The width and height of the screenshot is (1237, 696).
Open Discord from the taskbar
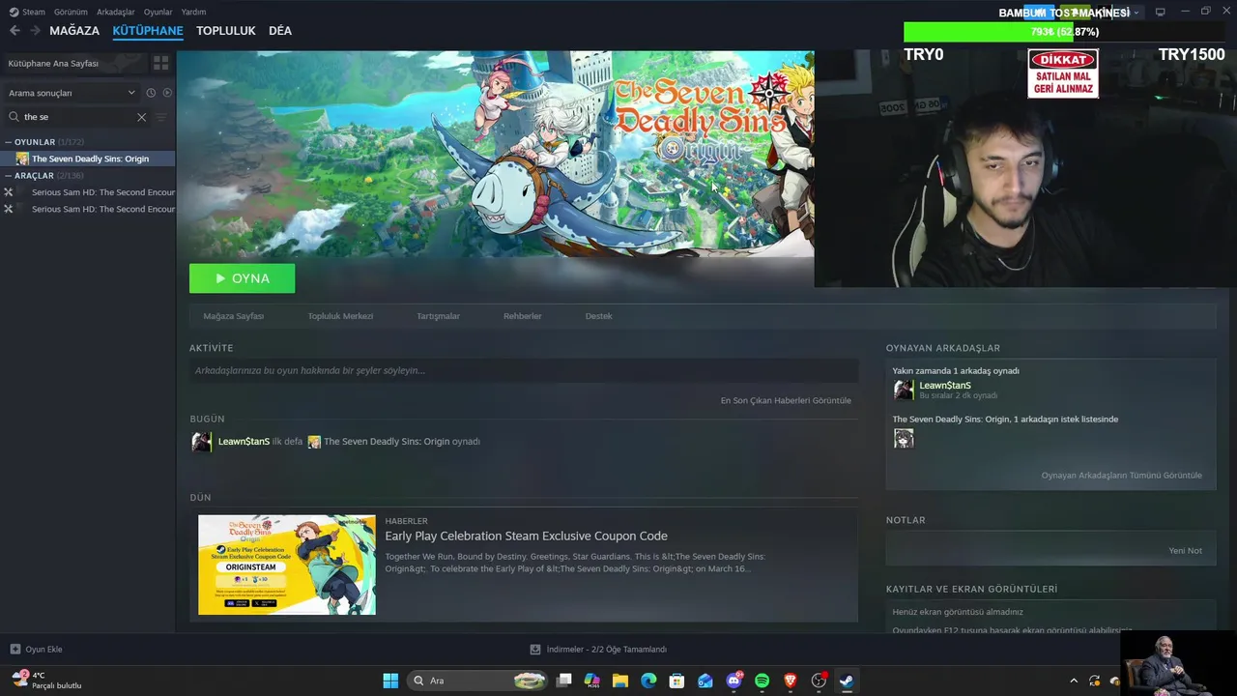click(734, 681)
